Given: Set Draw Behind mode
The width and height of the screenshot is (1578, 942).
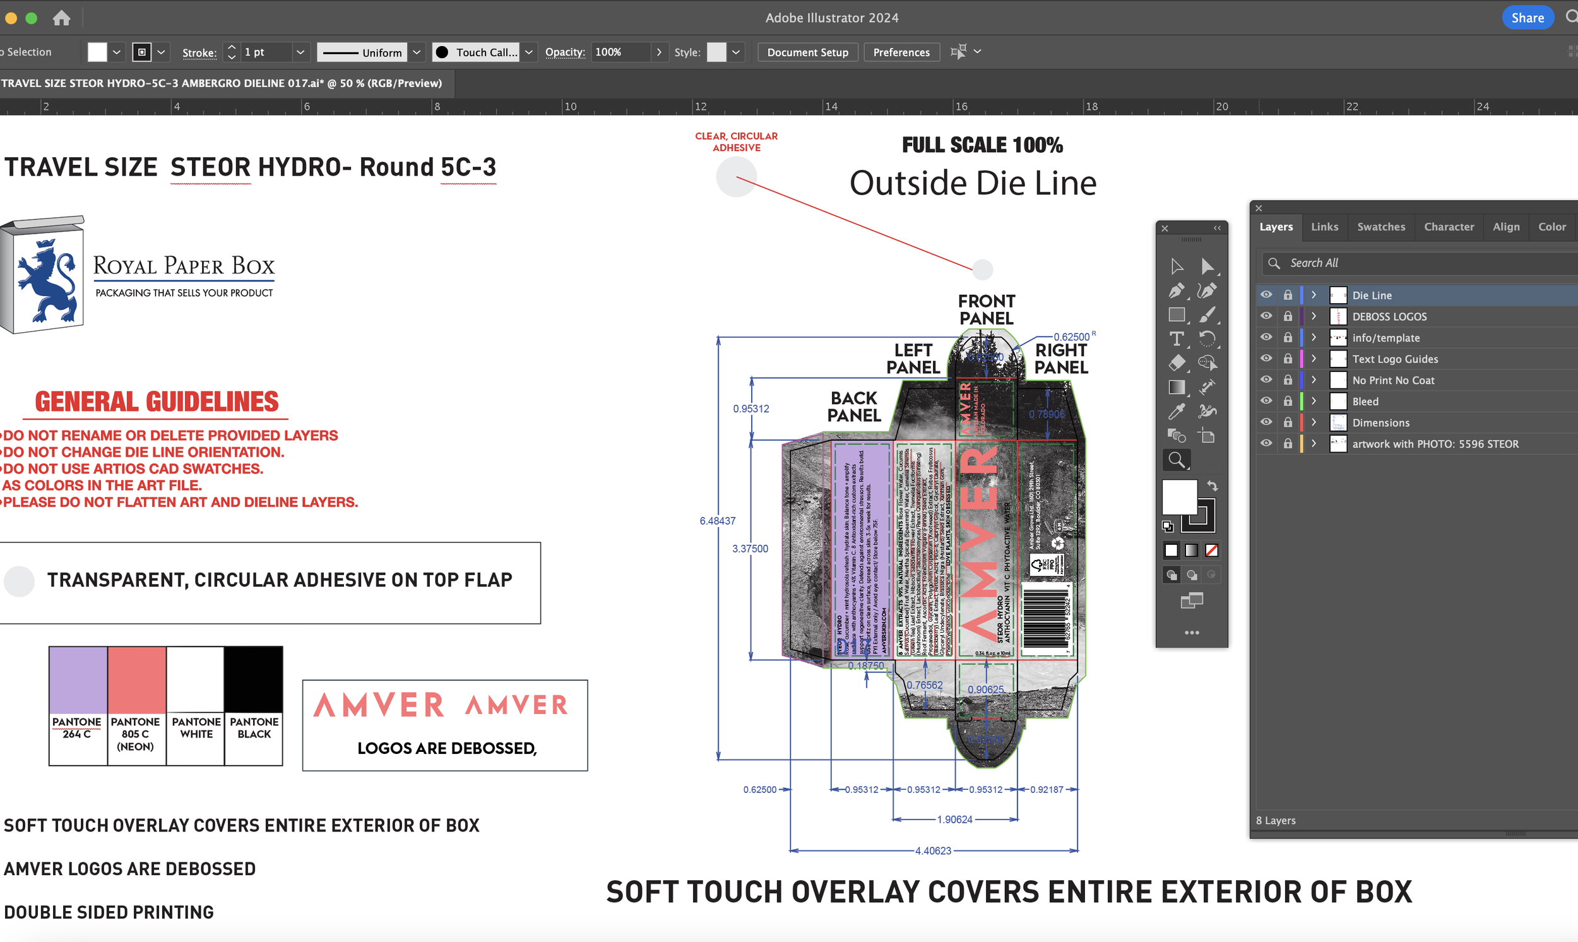Looking at the screenshot, I should 1192,575.
